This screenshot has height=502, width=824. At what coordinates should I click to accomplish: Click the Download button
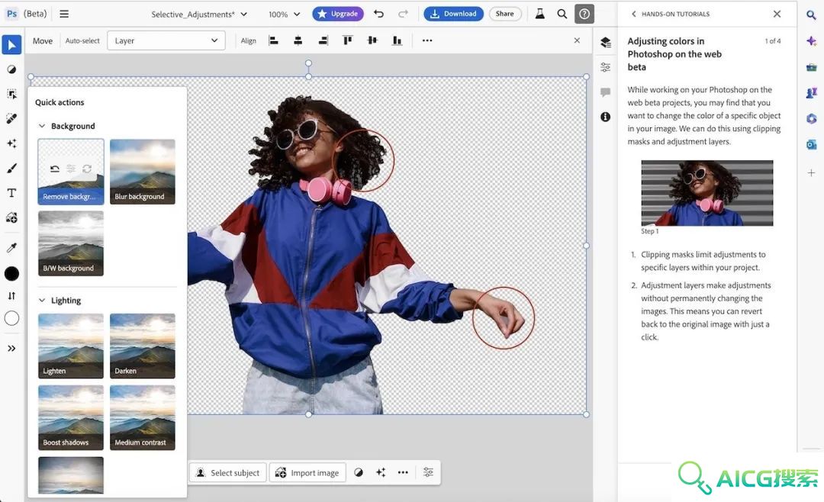coord(453,14)
